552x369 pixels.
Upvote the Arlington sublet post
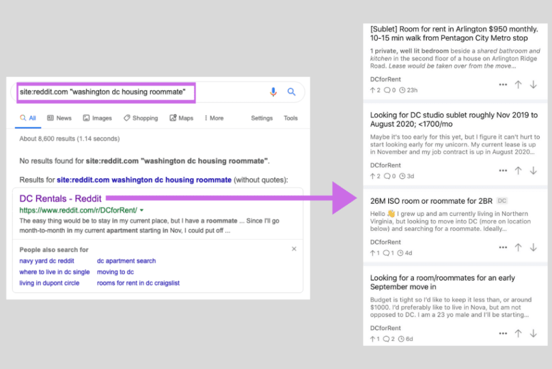coord(518,85)
